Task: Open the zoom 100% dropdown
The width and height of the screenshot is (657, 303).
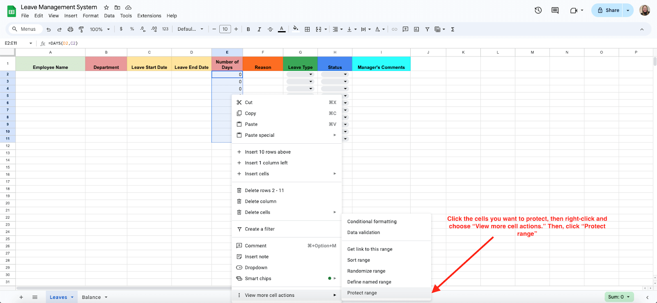Action: pyautogui.click(x=100, y=29)
